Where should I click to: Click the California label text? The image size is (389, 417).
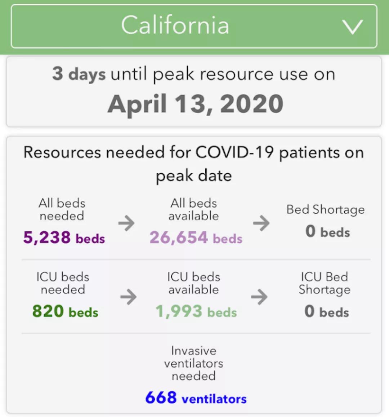175,25
